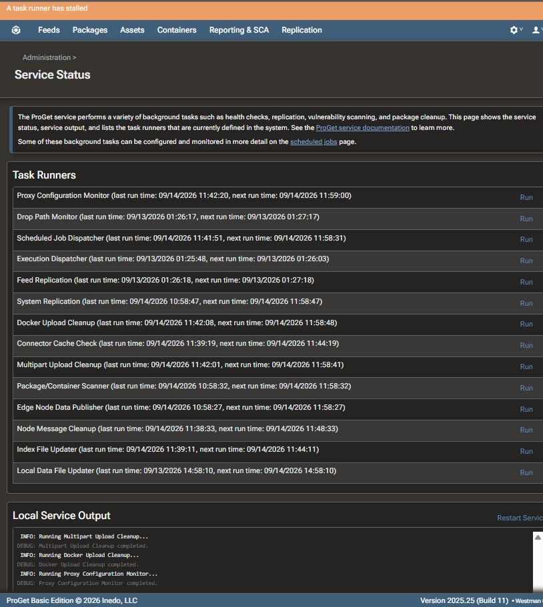Run the Package/Container Scanner task

[526, 388]
